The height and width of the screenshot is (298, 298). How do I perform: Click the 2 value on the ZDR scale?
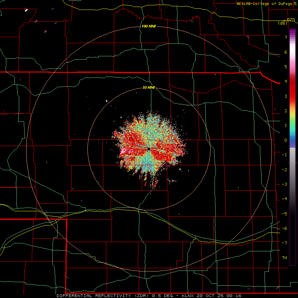click(286, 111)
